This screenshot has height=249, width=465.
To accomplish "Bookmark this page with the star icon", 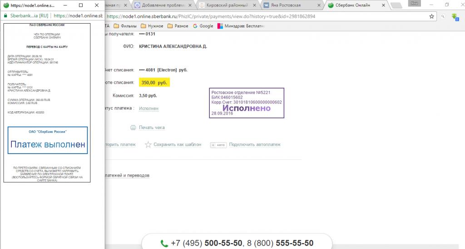I will point(431,16).
